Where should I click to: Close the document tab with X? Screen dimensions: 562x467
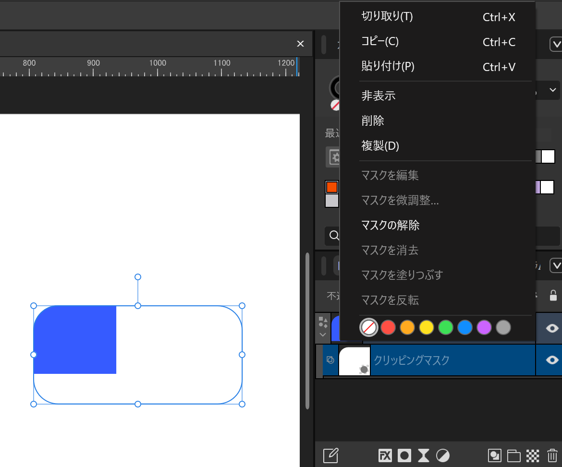300,44
